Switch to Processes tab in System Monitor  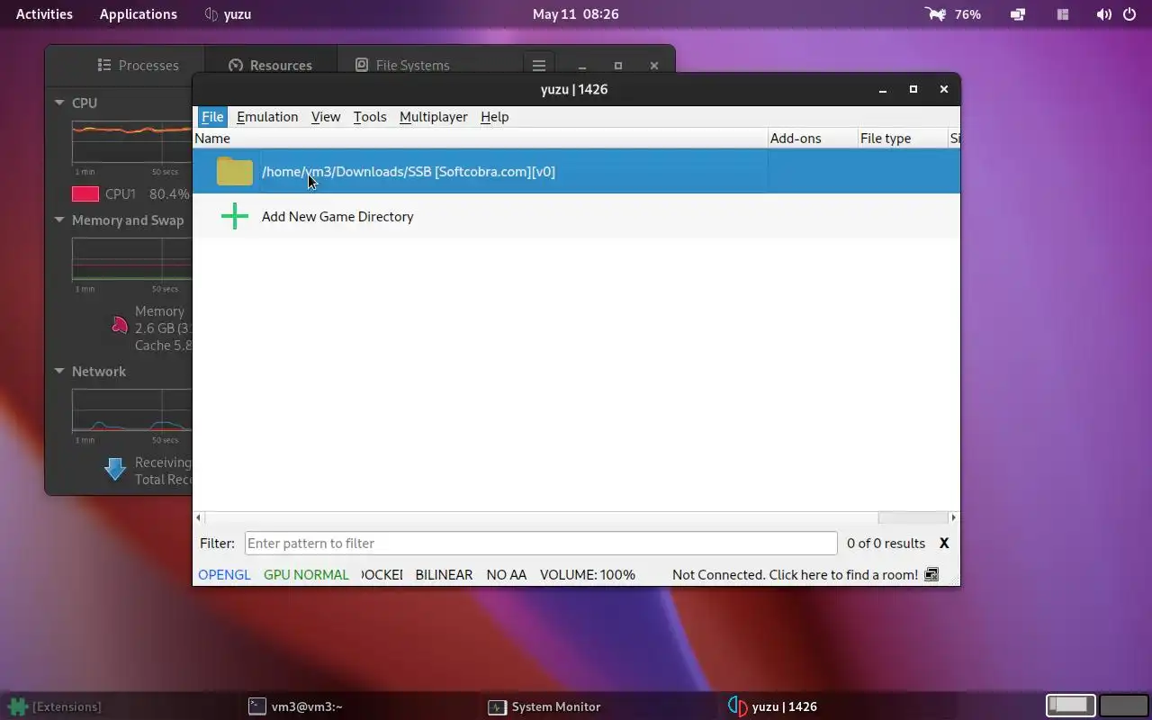coord(138,65)
